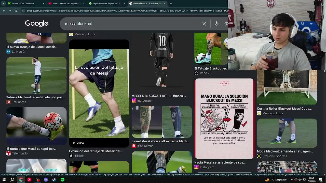Viewport: 326px width, 183px height.
Task: Visit Mercado Libre source under the curtain result
Action: coord(270,113)
